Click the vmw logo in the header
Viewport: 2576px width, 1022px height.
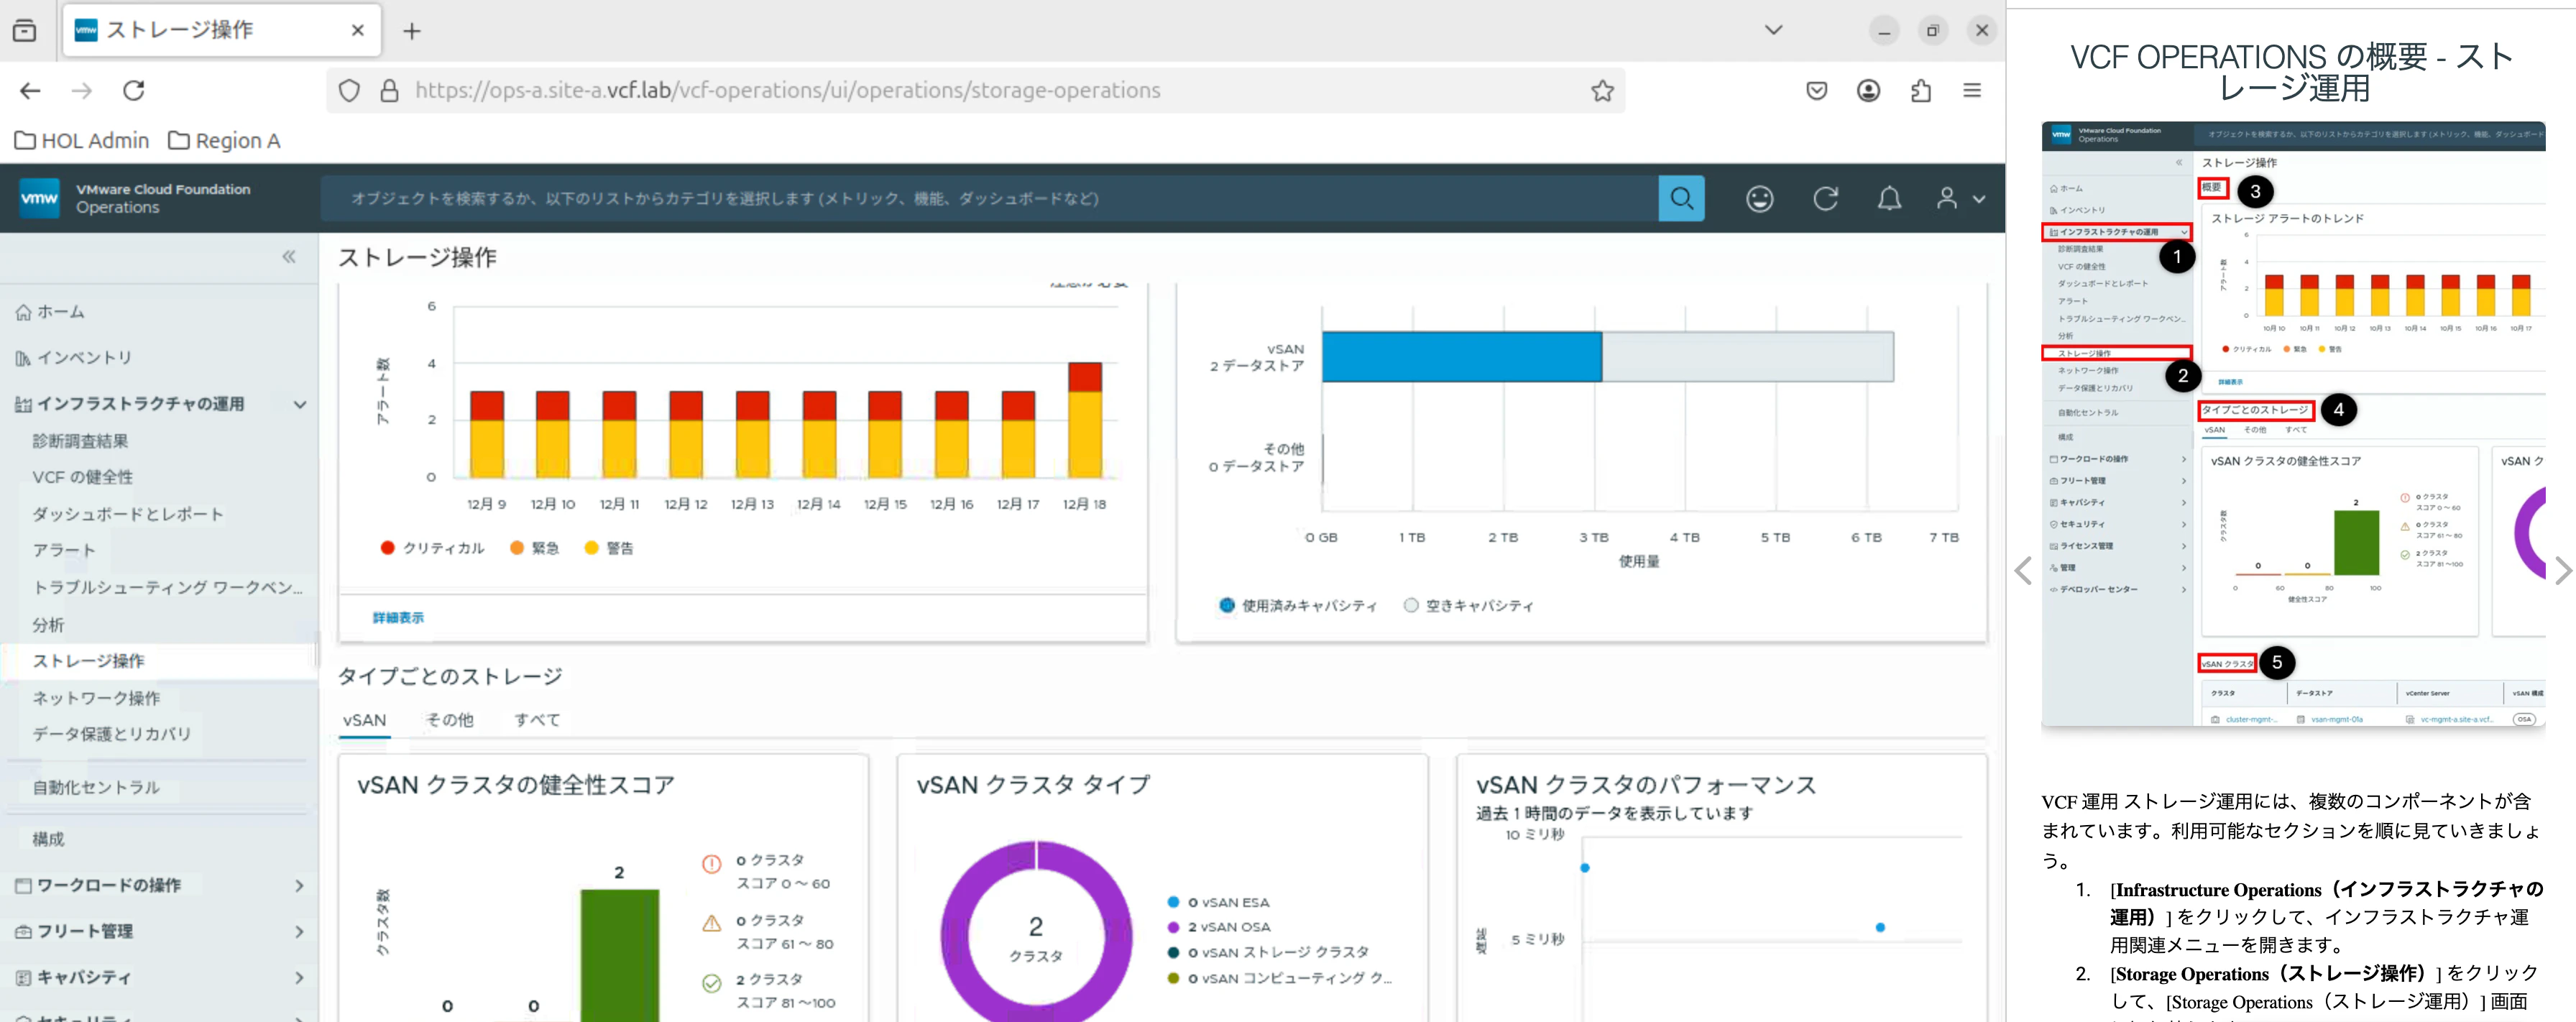click(x=39, y=198)
